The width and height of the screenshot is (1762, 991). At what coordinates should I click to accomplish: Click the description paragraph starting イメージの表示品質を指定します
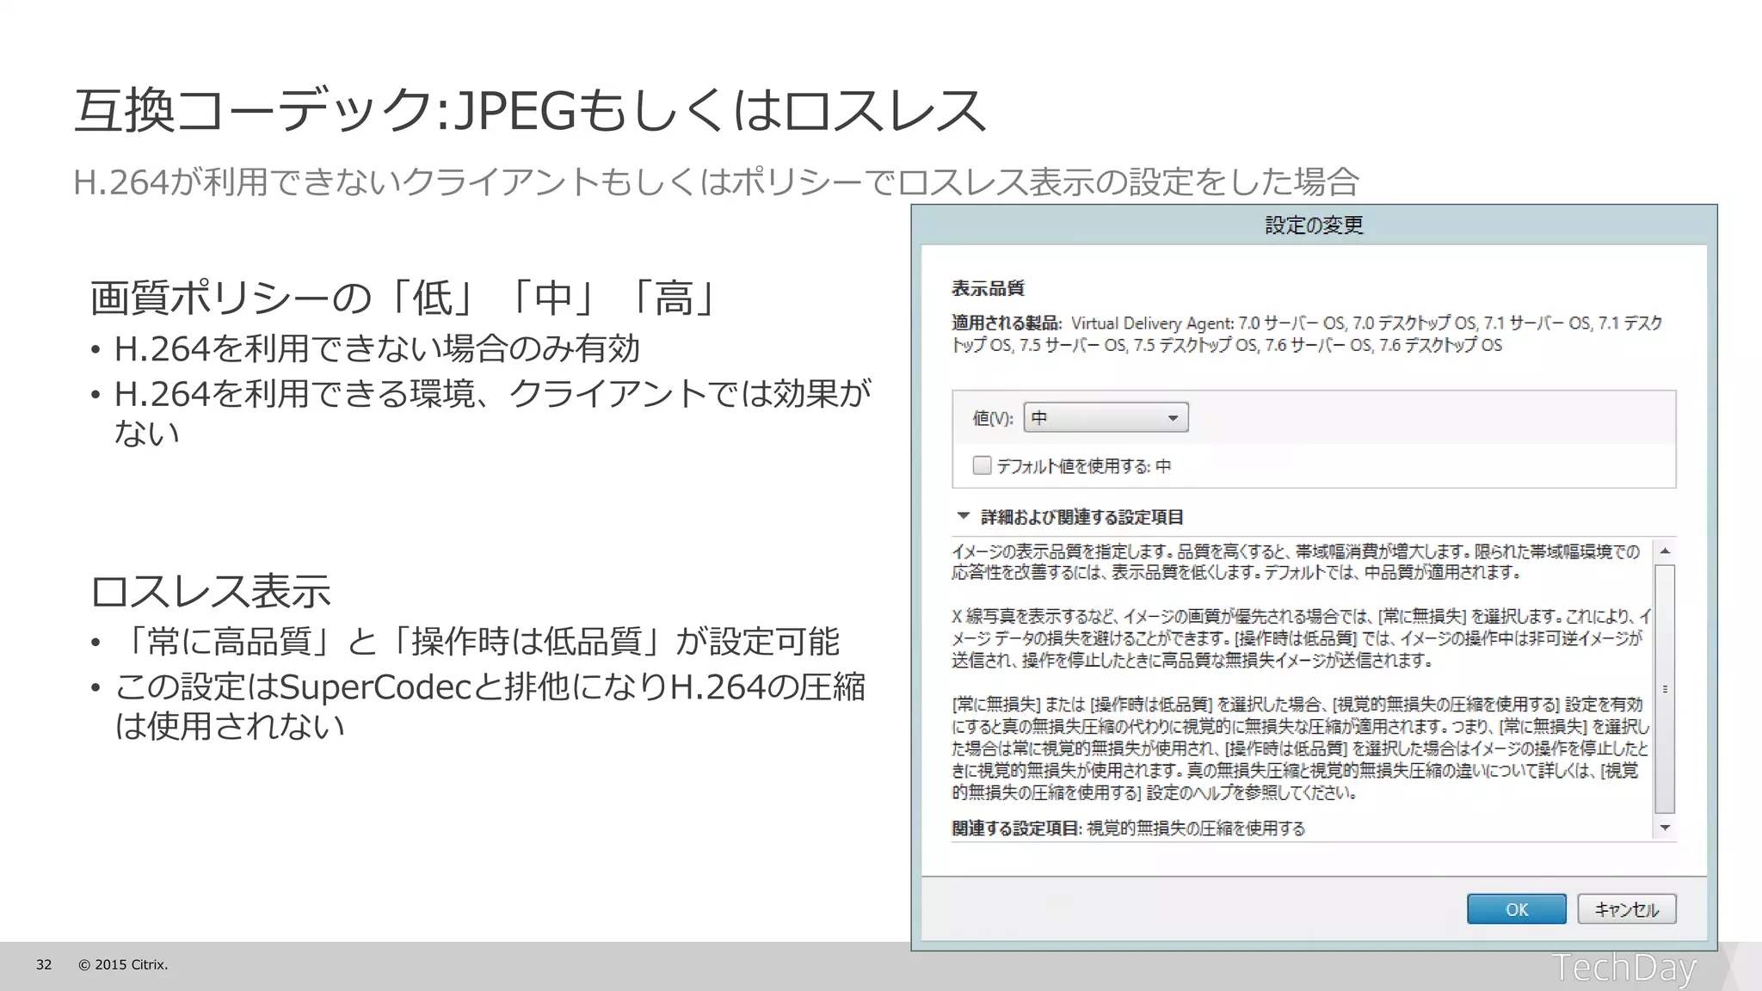point(1296,562)
